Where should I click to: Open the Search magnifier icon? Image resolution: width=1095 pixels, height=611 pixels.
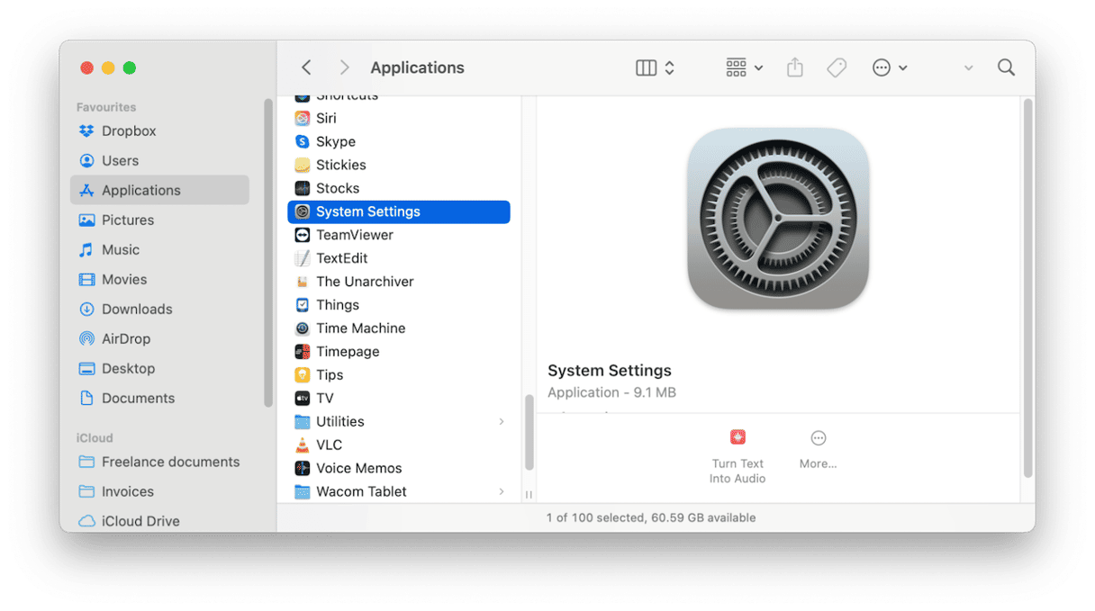click(1006, 67)
